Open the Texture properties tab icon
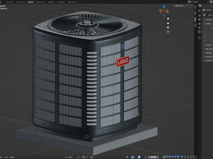Image resolution: width=213 pixels, height=159 pixels. [x=200, y=38]
